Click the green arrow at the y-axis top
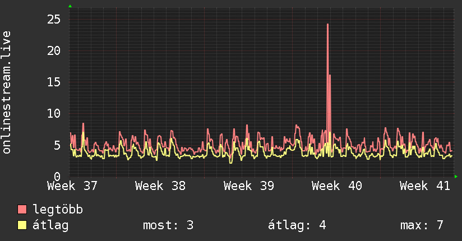Screen dimensions: 462x241 (70, 6)
